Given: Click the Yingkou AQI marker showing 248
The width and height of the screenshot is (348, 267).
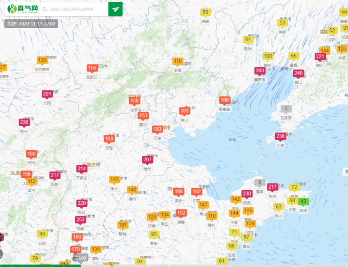Looking at the screenshot, I should (x=298, y=73).
